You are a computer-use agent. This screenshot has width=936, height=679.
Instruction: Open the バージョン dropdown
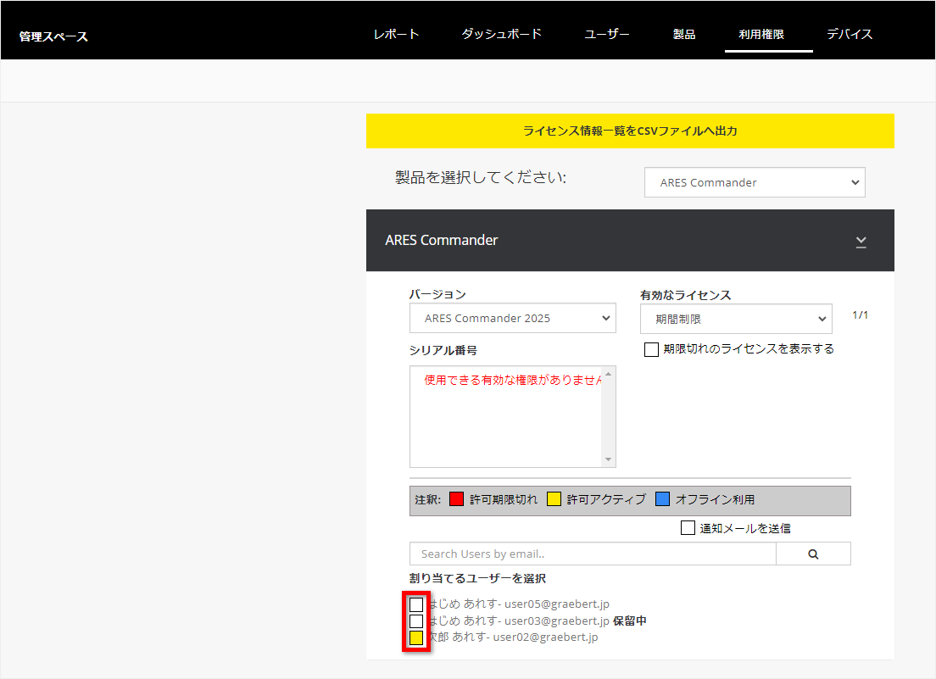[513, 318]
